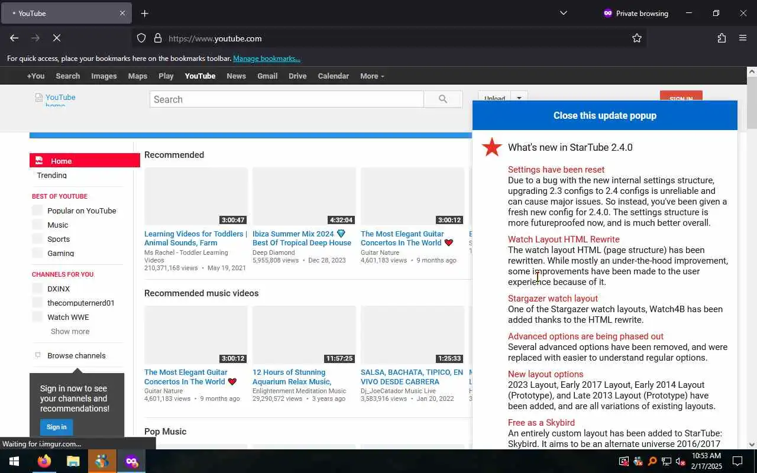Click the Manage bookmarks link
The width and height of the screenshot is (757, 473).
(x=267, y=59)
